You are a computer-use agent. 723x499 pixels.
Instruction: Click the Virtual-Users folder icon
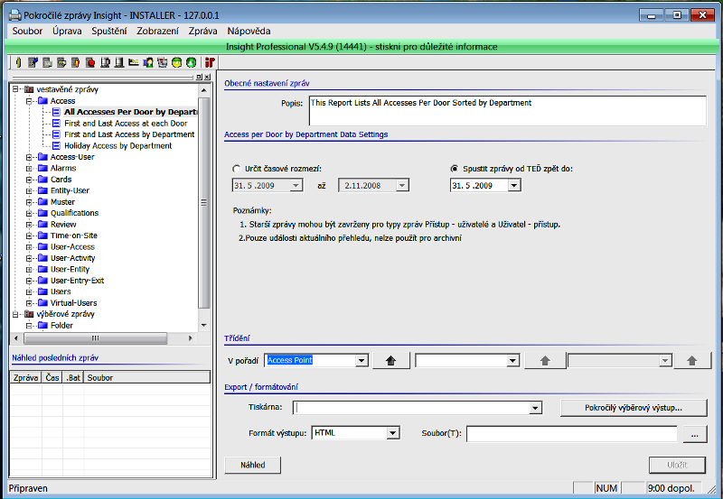point(42,303)
